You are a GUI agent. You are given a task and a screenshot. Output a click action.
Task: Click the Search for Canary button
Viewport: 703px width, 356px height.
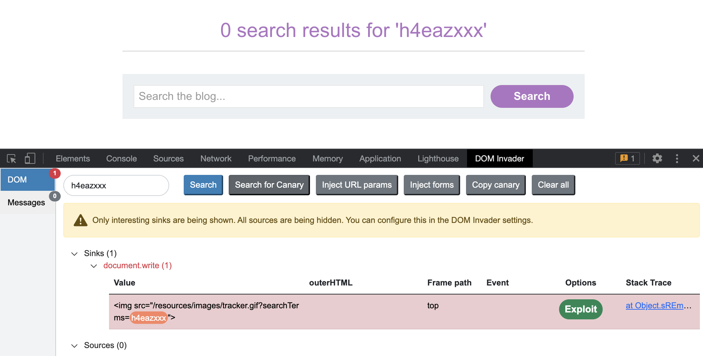tap(269, 185)
